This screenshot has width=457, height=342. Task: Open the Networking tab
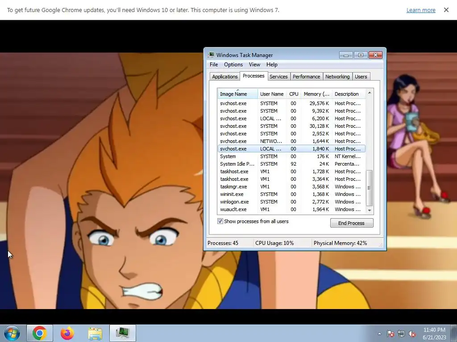point(337,77)
